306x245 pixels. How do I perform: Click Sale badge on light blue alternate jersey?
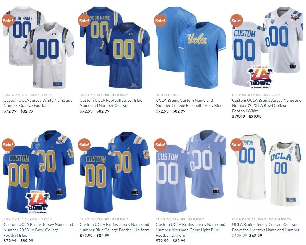[160, 145]
